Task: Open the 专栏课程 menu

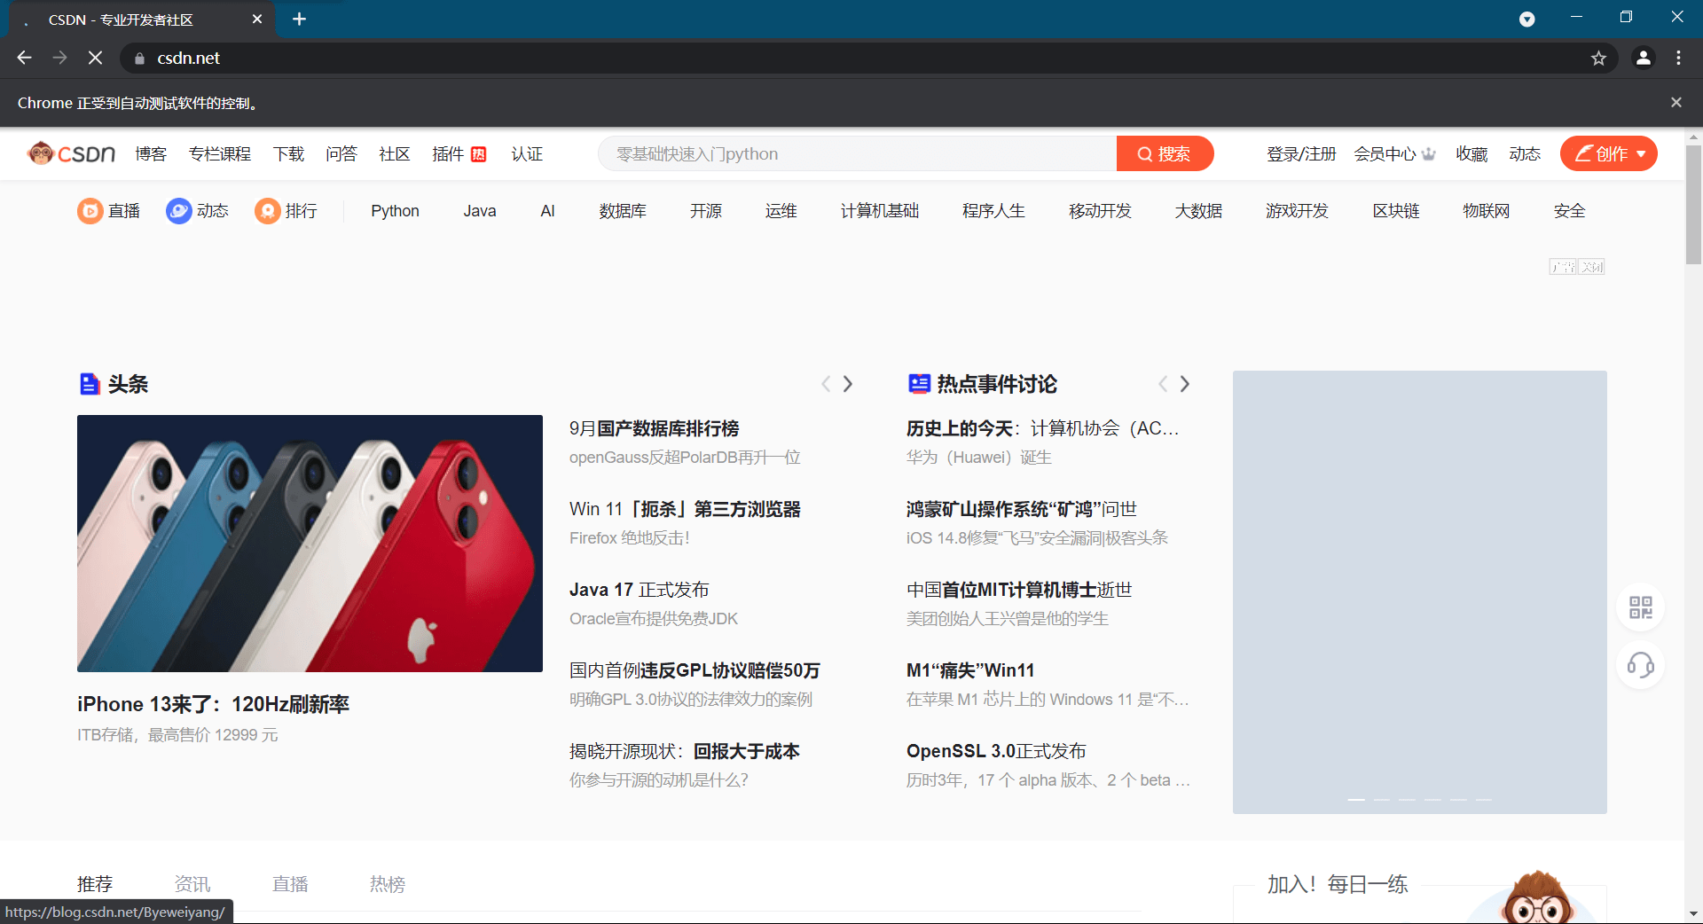Action: tap(220, 154)
